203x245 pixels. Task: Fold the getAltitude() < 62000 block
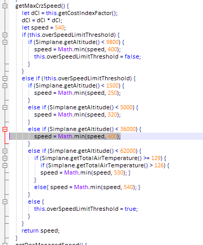tap(5, 151)
